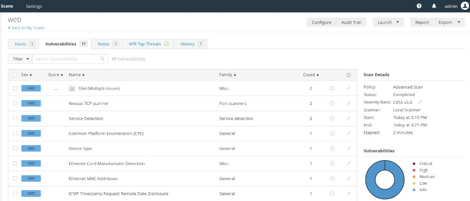Check the SSH (Multiple Issues) row checkbox
The image size is (470, 201).
coord(15,88)
